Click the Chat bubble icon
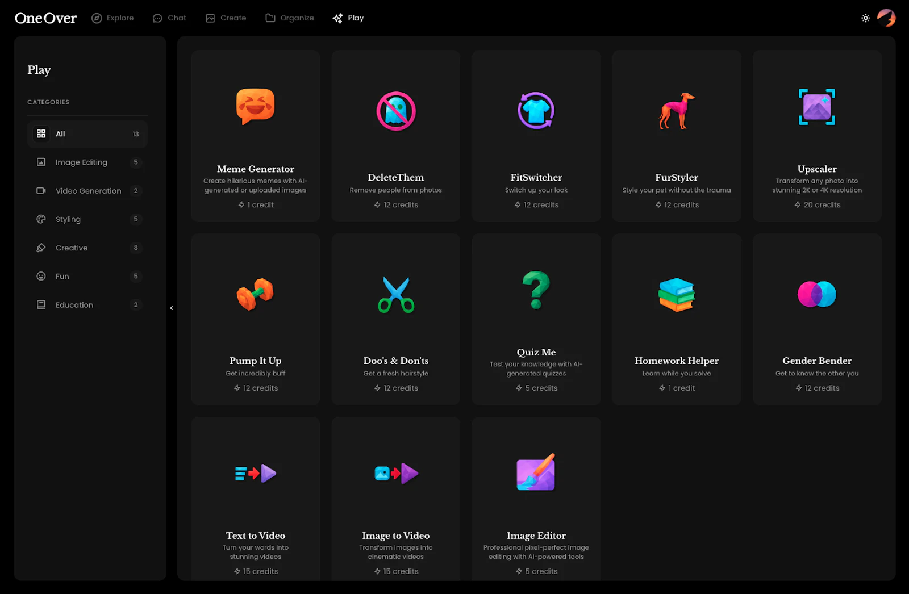This screenshot has height=594, width=909. point(157,18)
